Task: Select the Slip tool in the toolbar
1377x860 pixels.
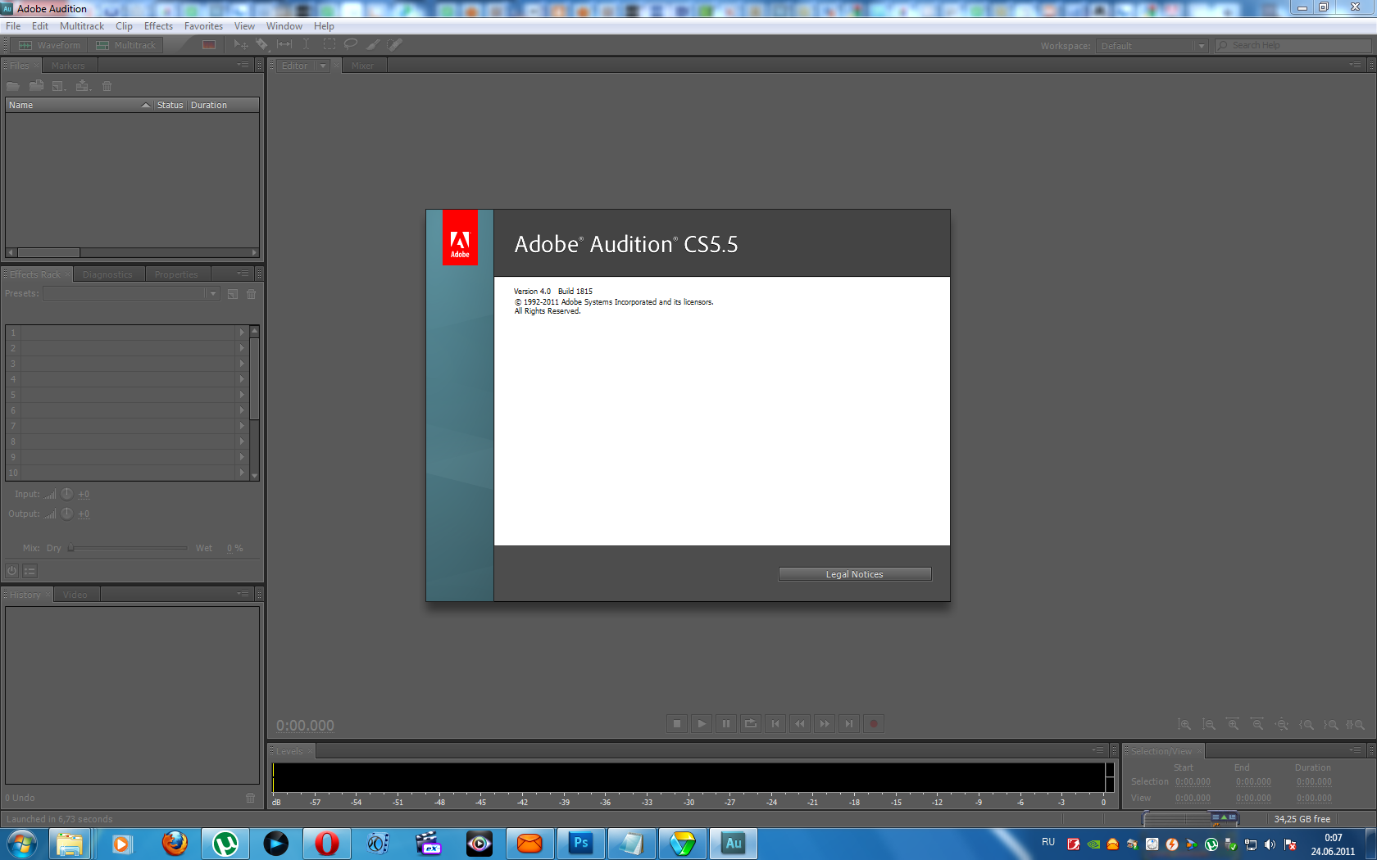Action: point(284,45)
